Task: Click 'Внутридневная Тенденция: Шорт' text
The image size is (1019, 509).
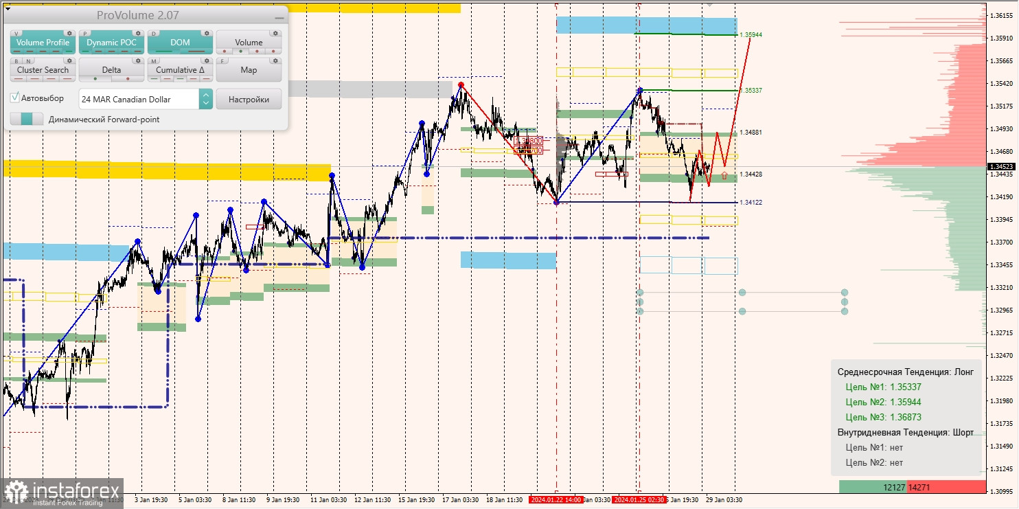Action: [905, 433]
